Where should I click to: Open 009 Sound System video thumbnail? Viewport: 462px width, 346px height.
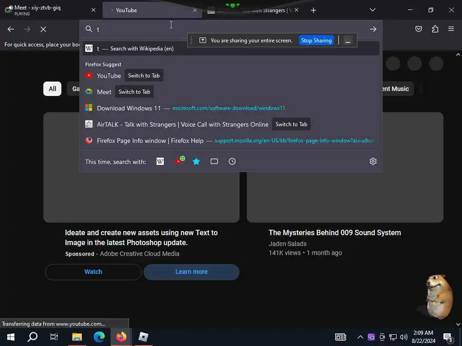(345, 197)
